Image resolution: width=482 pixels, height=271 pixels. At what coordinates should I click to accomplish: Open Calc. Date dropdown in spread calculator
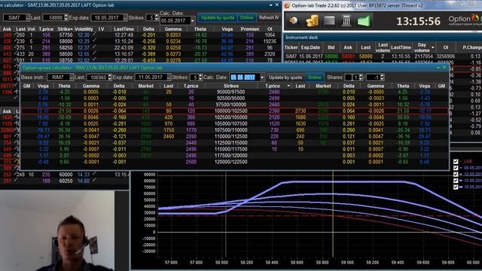pyautogui.click(x=262, y=78)
